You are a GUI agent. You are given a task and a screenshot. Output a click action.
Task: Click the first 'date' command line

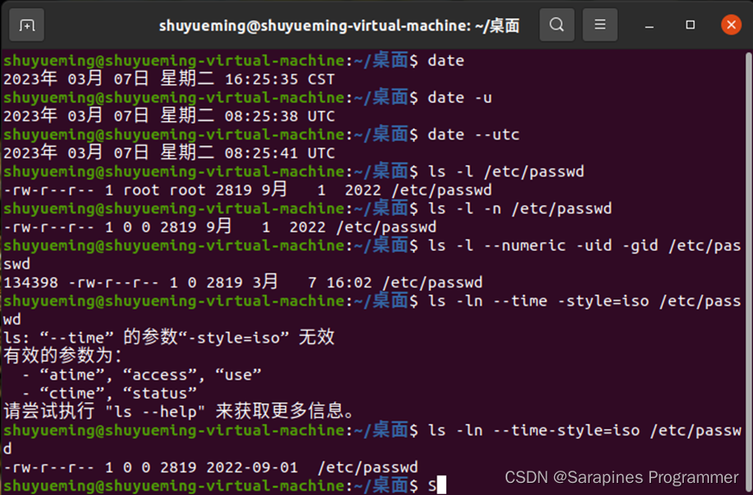pyautogui.click(x=233, y=61)
